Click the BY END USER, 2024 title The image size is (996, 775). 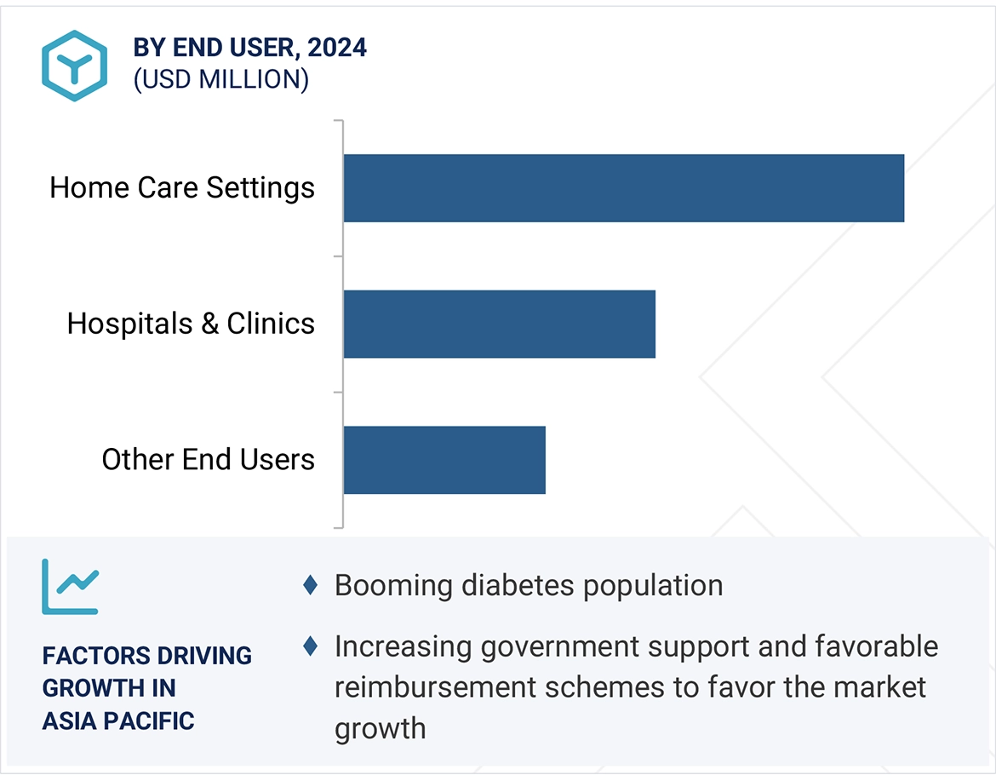click(250, 48)
